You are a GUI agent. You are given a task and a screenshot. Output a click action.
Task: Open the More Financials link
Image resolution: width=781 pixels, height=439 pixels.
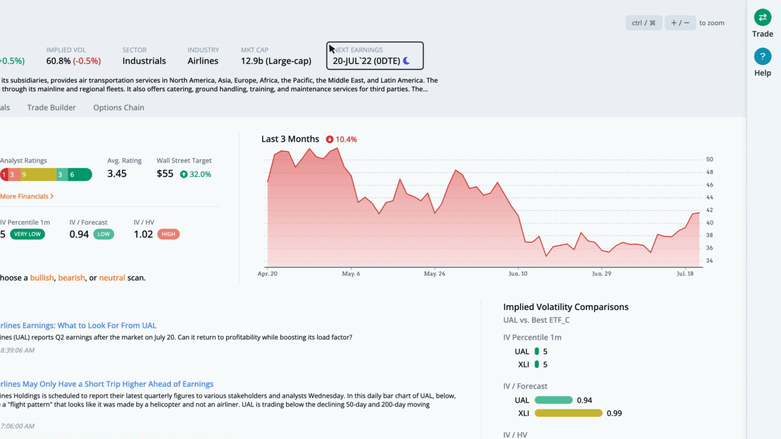pyautogui.click(x=27, y=196)
